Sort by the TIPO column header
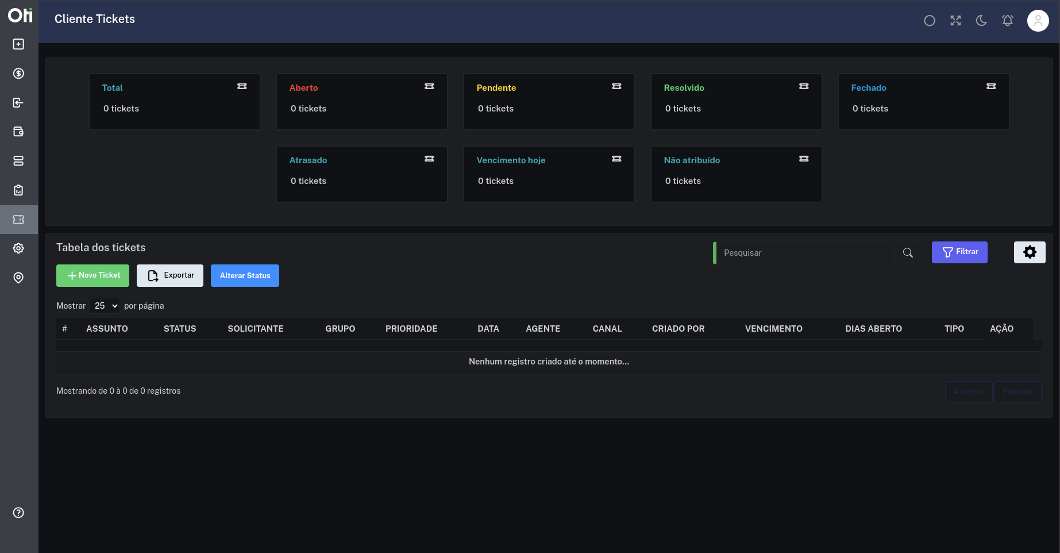1060x553 pixels. click(954, 329)
